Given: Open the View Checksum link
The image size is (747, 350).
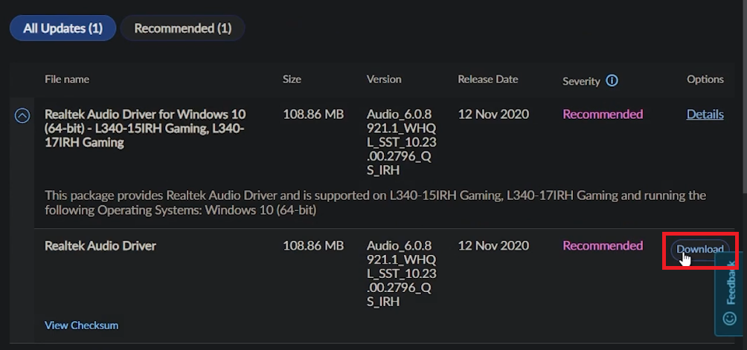Looking at the screenshot, I should point(81,325).
